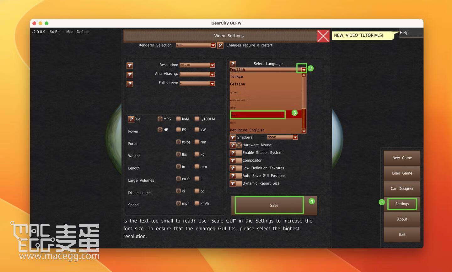Select MPG fuel unit
Image resolution: width=452 pixels, height=272 pixels.
coord(160,119)
